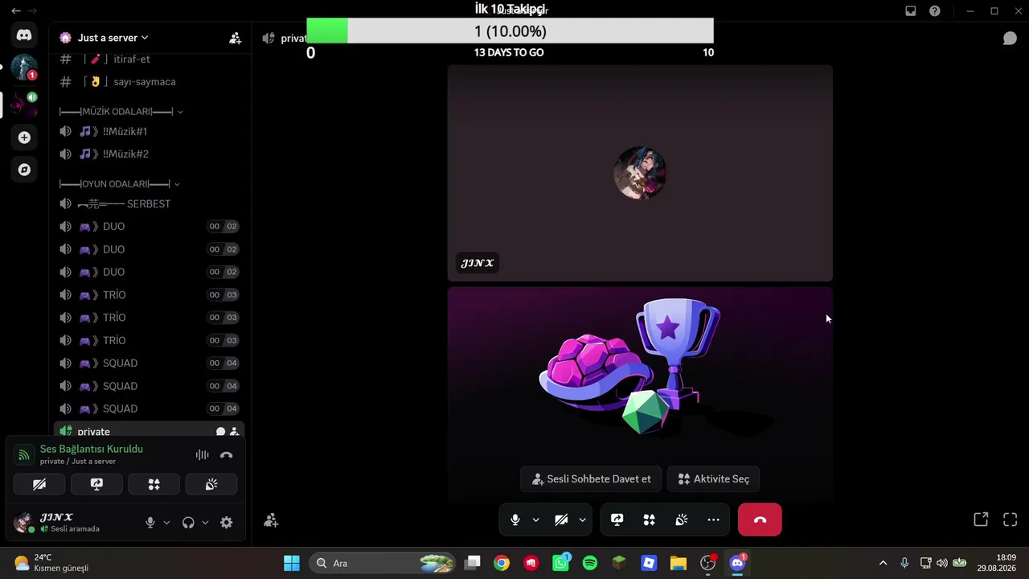Open the sayı-saymaca text channel
Screen dimensions: 1029x579
click(x=150, y=82)
